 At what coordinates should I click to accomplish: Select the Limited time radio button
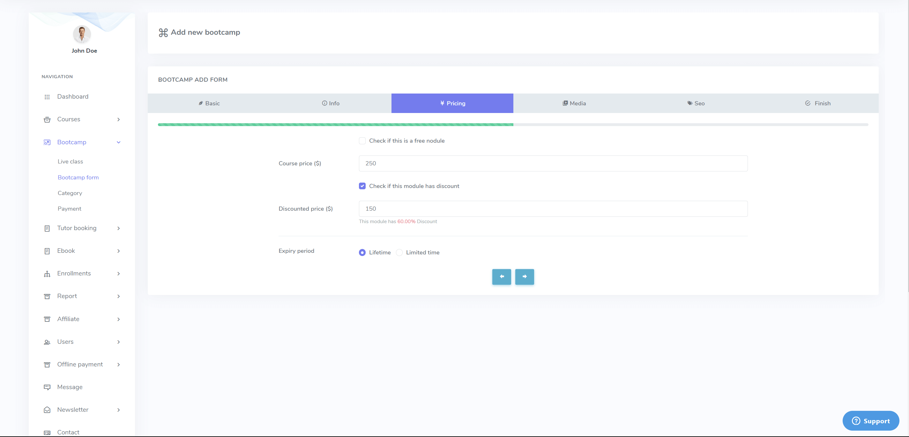399,252
